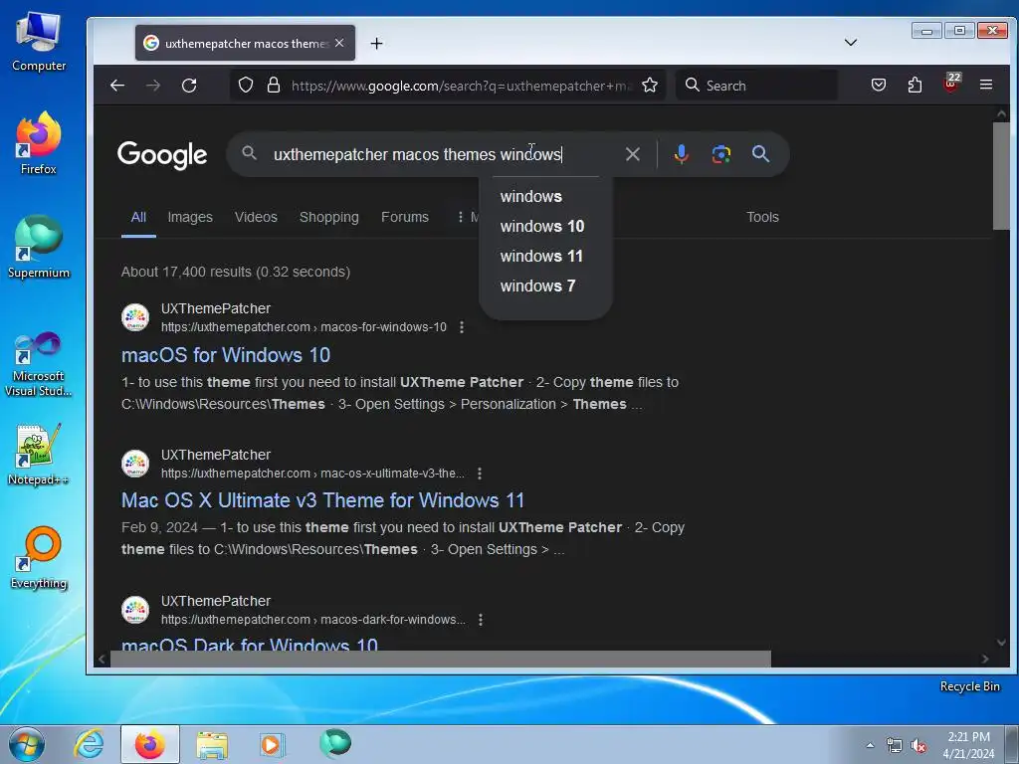The image size is (1019, 764).
Task: Open 'Mac OS X Ultimate v3 Theme' result
Action: (322, 500)
